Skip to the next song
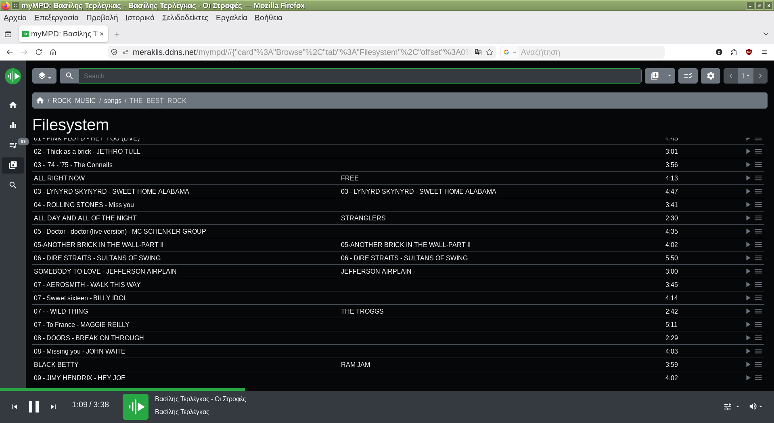The image size is (774, 423). (x=53, y=406)
